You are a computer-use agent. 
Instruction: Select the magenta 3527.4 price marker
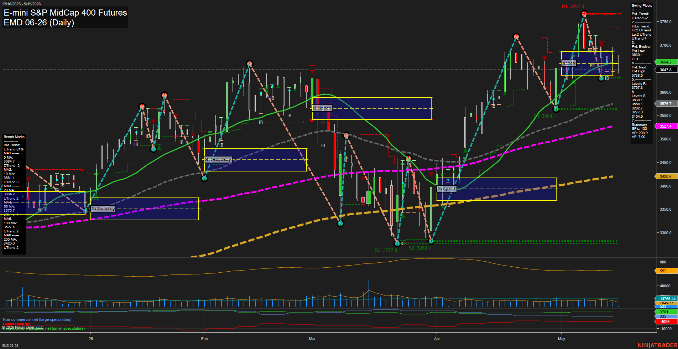point(666,126)
